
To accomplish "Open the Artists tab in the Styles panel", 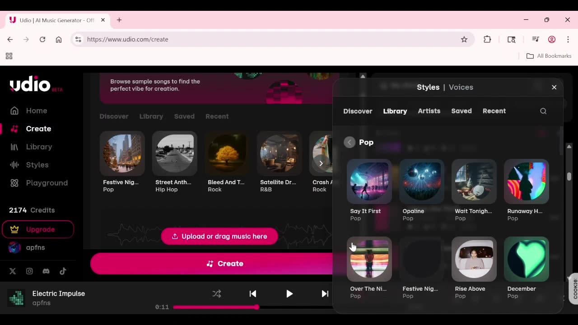I will (x=429, y=111).
